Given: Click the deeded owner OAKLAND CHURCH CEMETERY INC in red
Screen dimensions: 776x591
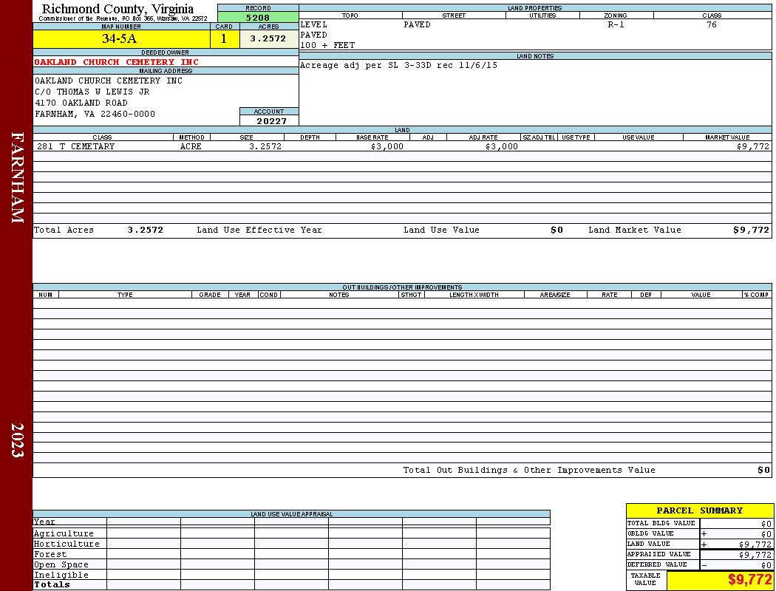Looking at the screenshot, I should pos(116,62).
